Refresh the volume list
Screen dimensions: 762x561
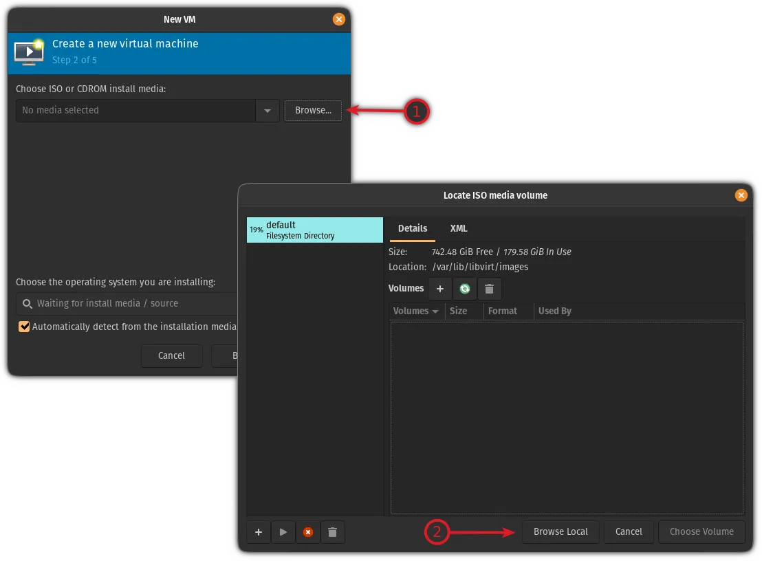click(x=465, y=289)
